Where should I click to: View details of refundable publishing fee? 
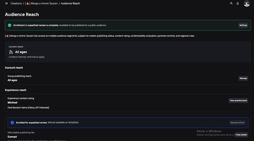[241, 135]
